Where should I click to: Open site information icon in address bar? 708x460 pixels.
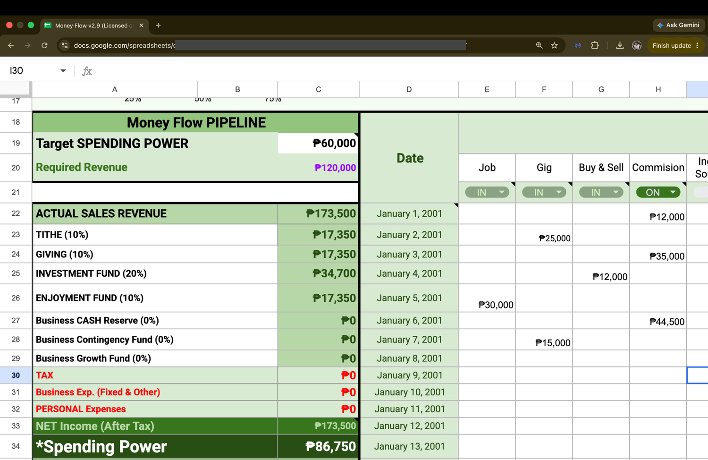coord(65,45)
